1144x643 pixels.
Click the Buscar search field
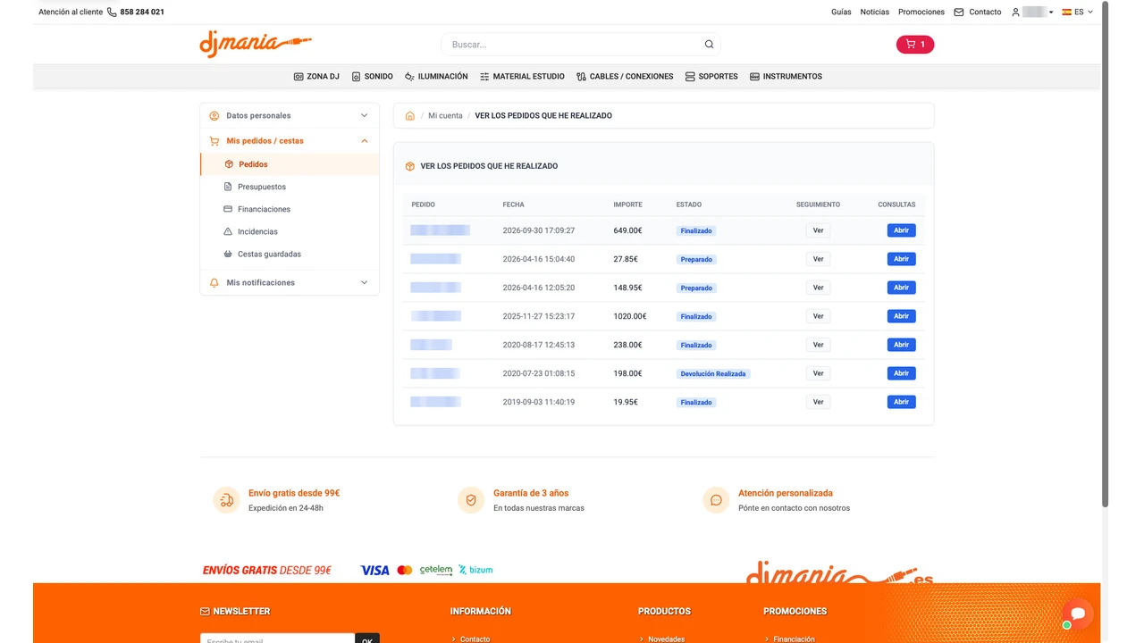pos(581,45)
